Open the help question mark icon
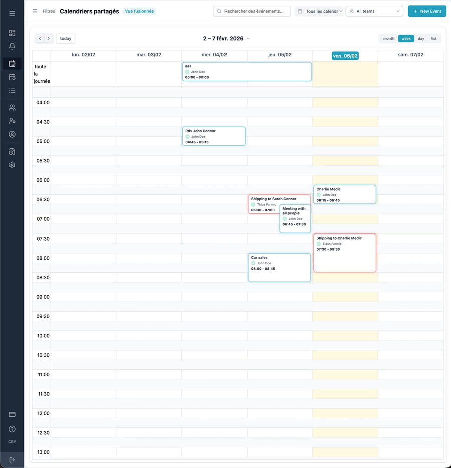Viewport: 451px width, 468px height. click(x=12, y=428)
